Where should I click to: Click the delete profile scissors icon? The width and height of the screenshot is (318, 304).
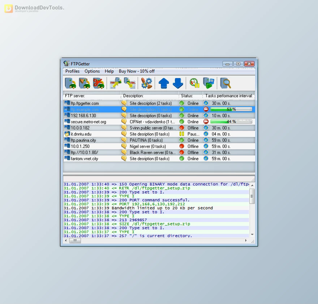(x=98, y=83)
